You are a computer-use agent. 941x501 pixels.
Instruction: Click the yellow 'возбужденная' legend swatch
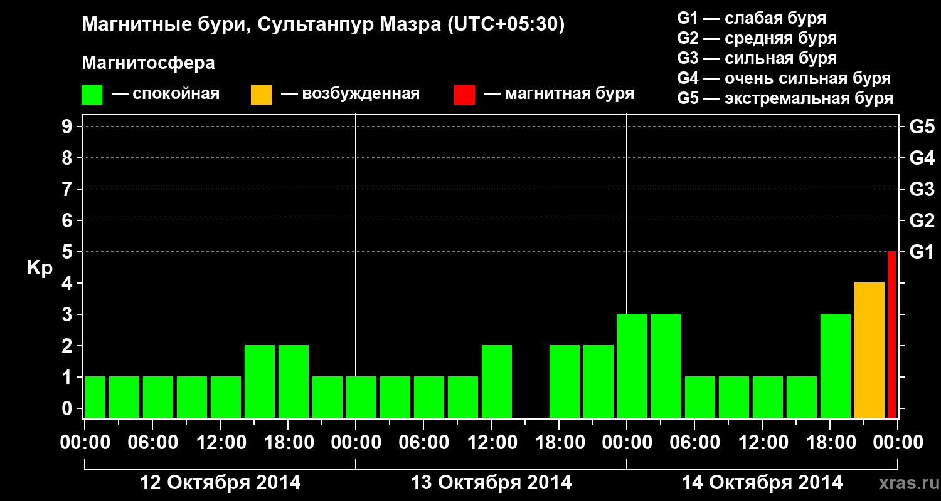click(x=261, y=95)
